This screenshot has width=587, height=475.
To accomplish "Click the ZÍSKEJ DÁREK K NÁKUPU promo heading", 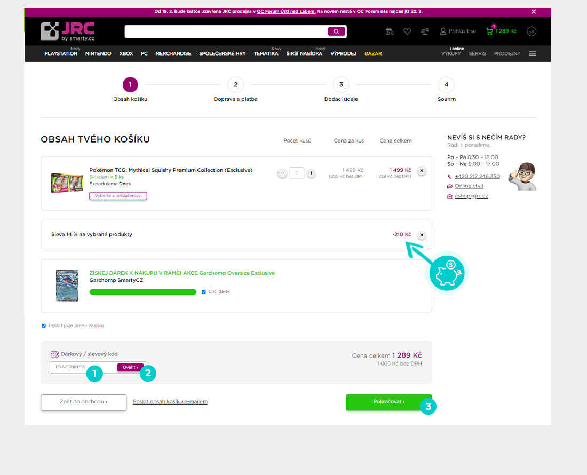I will click(x=182, y=273).
